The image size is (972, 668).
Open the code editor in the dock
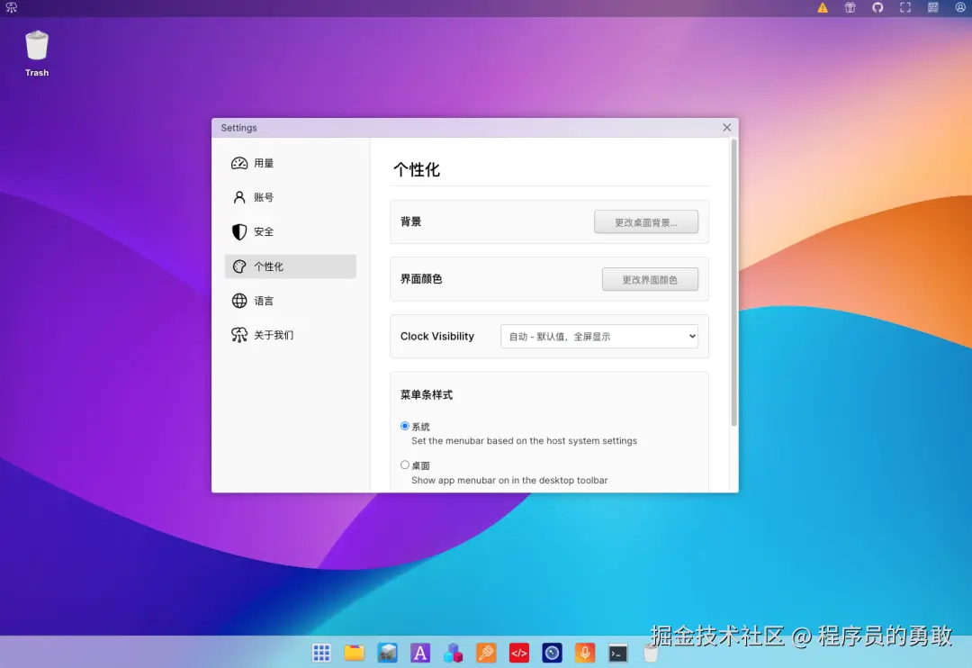(519, 653)
